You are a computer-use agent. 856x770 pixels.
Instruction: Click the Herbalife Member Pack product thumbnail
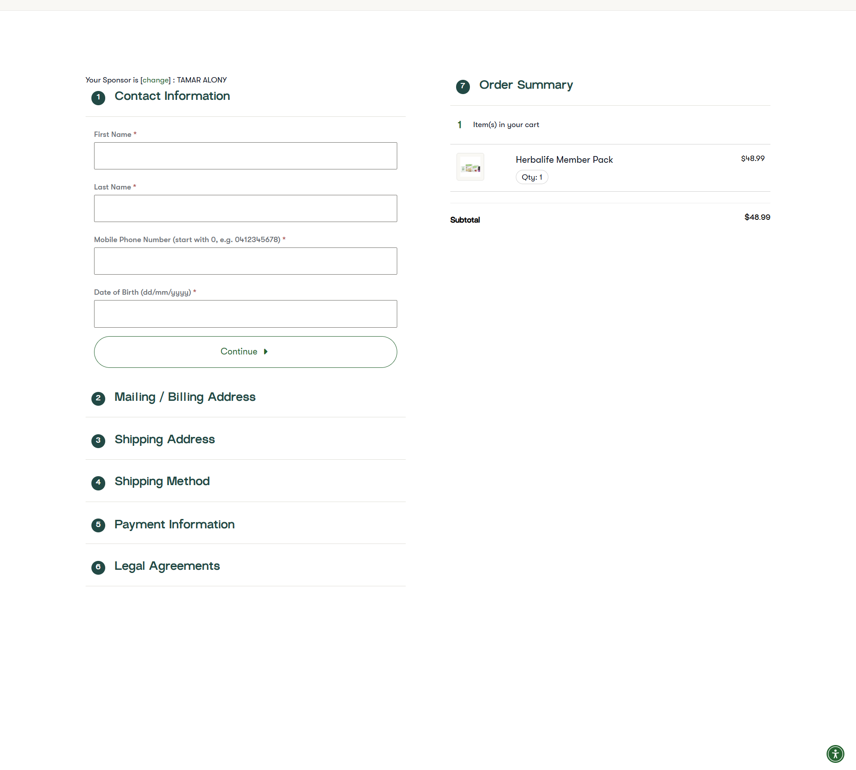(x=470, y=167)
